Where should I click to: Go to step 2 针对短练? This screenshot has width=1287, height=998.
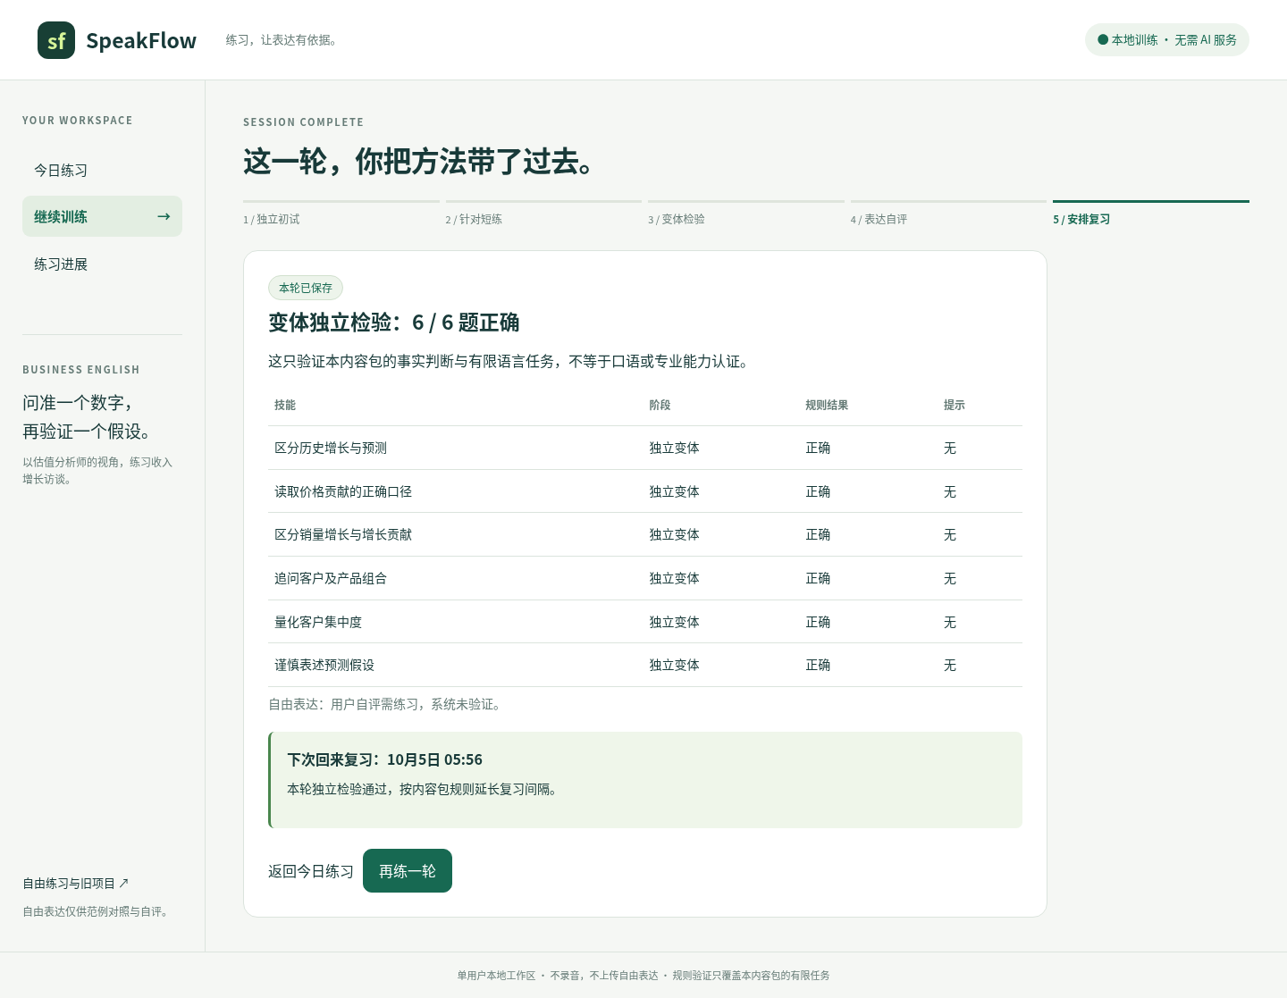(543, 214)
